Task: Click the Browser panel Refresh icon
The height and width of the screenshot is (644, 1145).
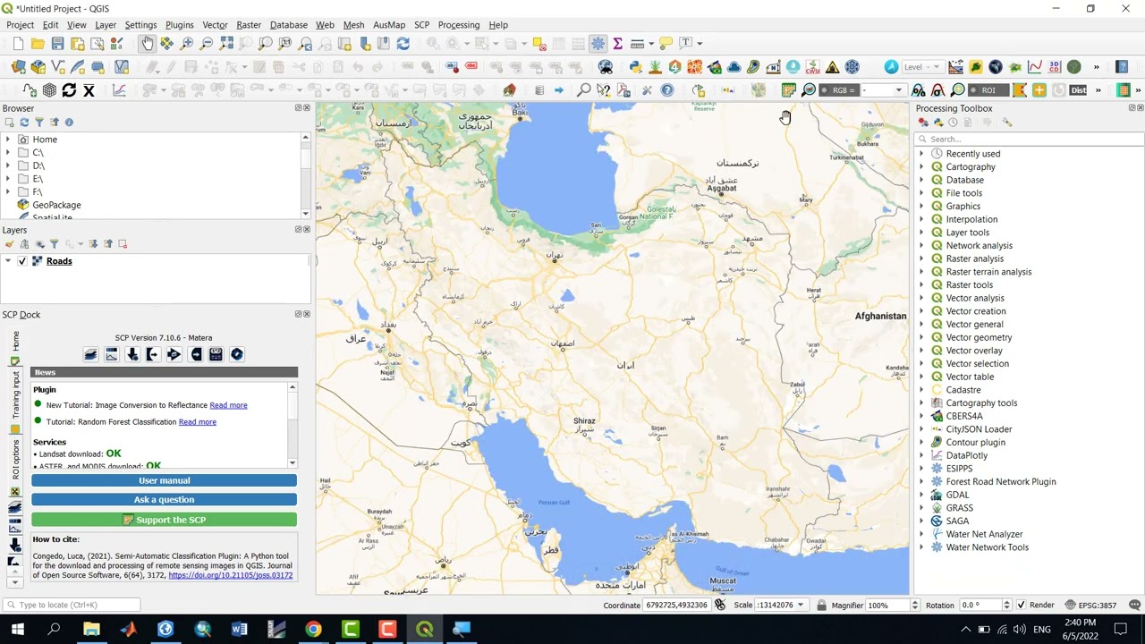Action: (24, 123)
